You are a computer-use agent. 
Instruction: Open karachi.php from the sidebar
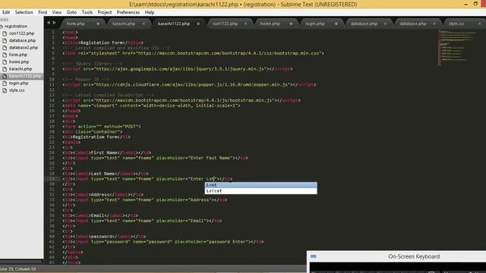click(21, 69)
